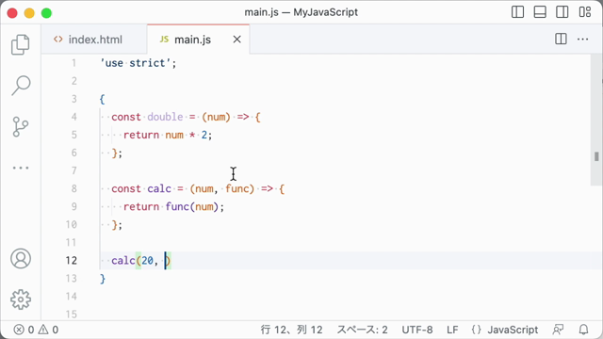This screenshot has height=339, width=603.
Task: Click the UTF-8 encoding selector
Action: coord(417,330)
